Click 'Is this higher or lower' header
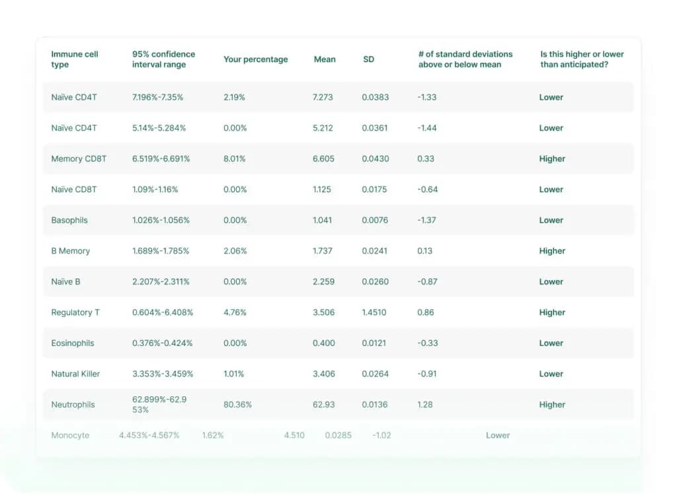677x494 pixels. click(582, 59)
